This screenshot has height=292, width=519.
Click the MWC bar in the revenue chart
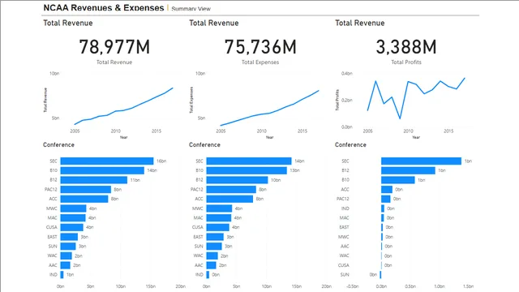(x=74, y=208)
